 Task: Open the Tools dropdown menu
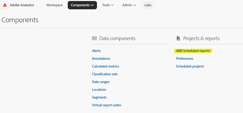(108, 5)
